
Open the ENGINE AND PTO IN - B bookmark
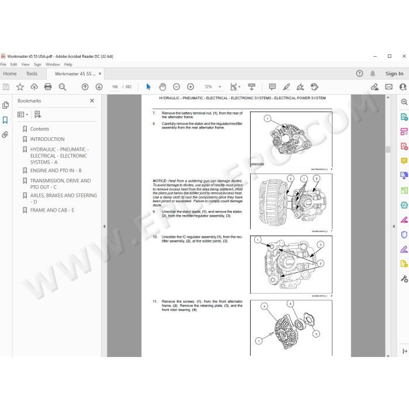pyautogui.click(x=56, y=171)
